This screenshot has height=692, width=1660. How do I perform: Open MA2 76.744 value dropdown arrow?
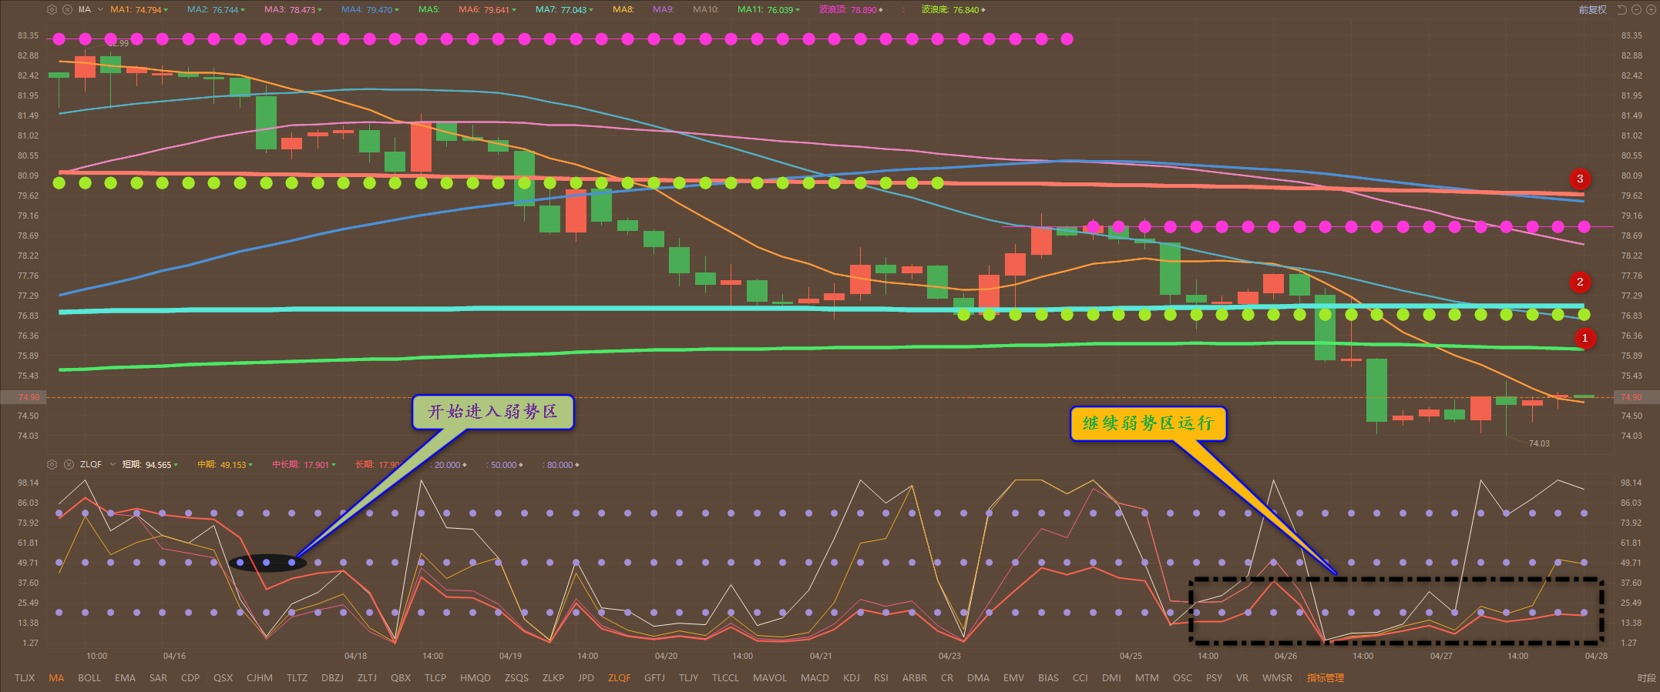tap(243, 10)
